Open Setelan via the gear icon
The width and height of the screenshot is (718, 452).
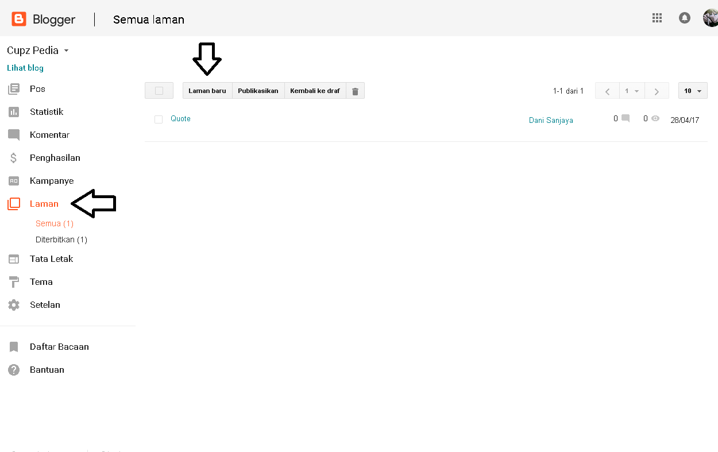pyautogui.click(x=13, y=305)
